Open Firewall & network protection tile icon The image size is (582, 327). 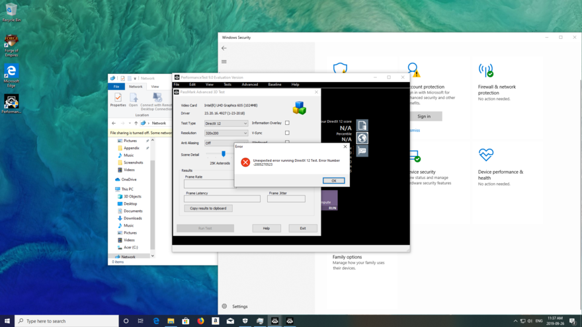486,70
